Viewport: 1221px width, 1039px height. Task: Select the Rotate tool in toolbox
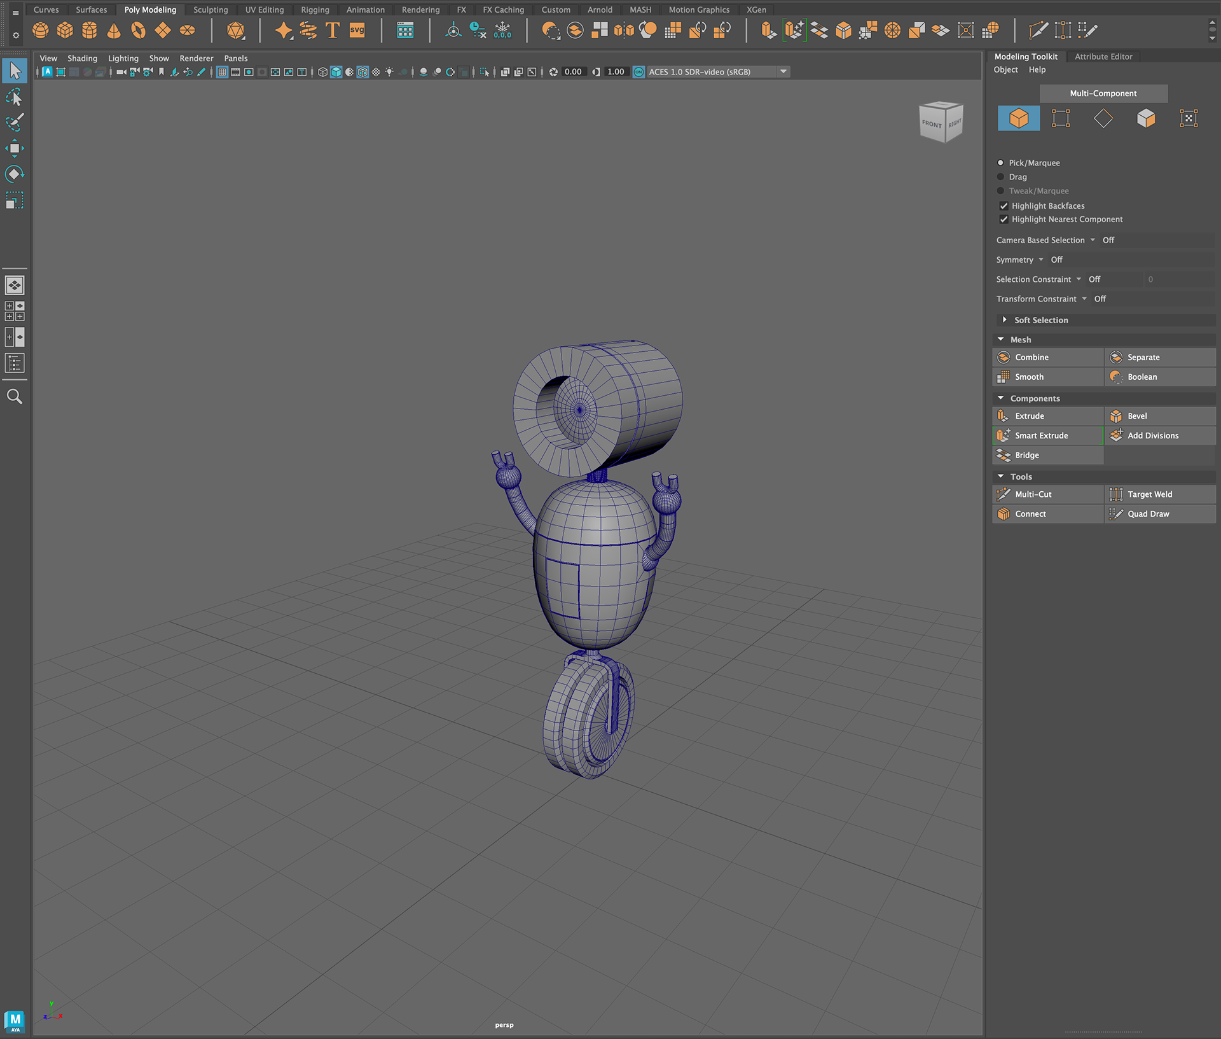14,174
